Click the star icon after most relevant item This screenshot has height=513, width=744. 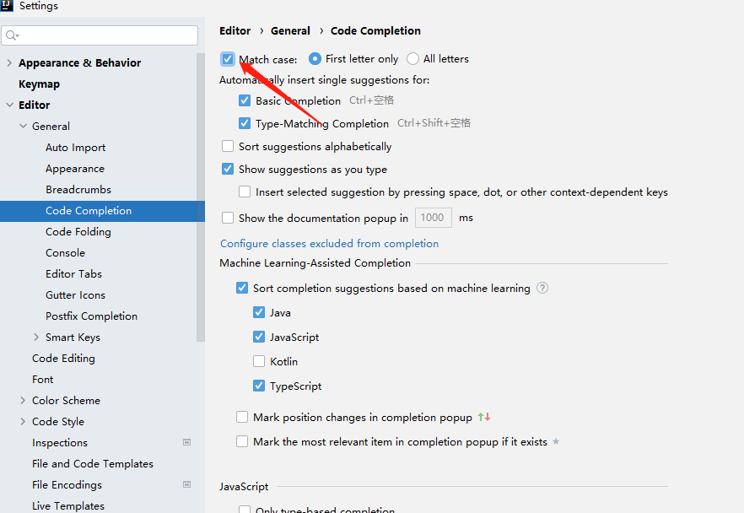[x=556, y=441]
